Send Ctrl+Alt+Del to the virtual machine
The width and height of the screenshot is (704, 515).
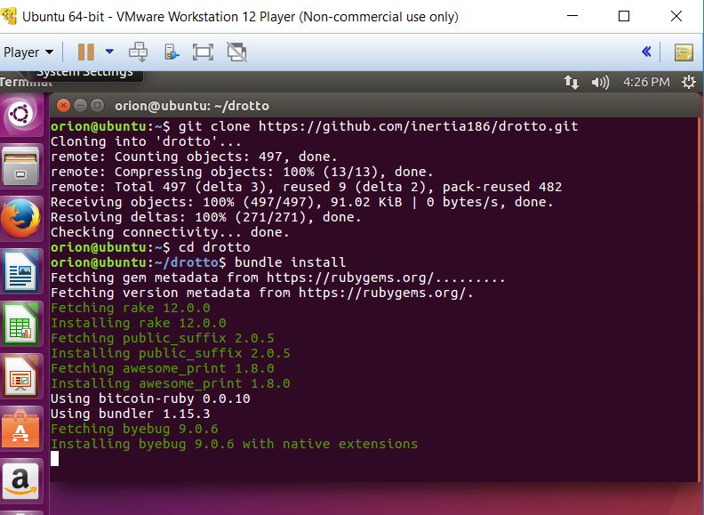click(x=139, y=52)
